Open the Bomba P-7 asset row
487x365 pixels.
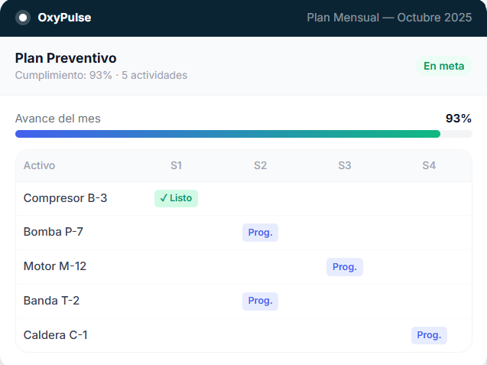244,233
